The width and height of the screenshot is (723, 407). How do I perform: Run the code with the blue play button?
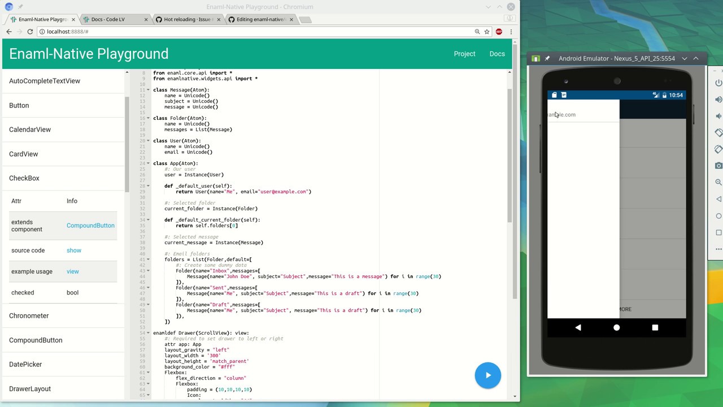coord(488,375)
